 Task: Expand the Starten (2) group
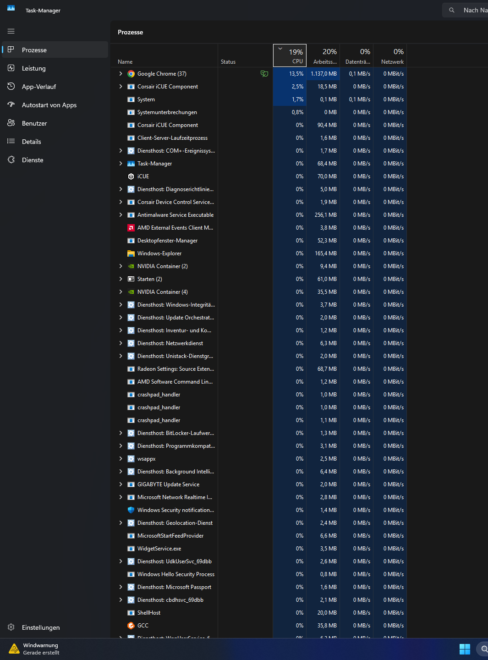click(x=121, y=279)
